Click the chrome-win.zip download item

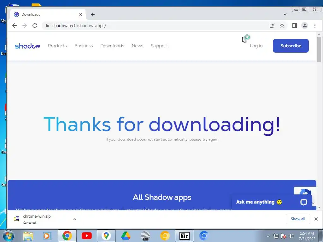coord(37,219)
